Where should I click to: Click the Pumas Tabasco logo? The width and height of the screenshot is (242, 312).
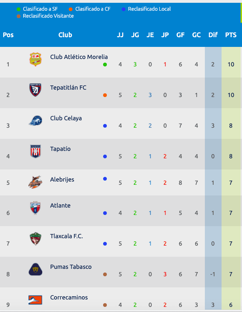point(35,269)
